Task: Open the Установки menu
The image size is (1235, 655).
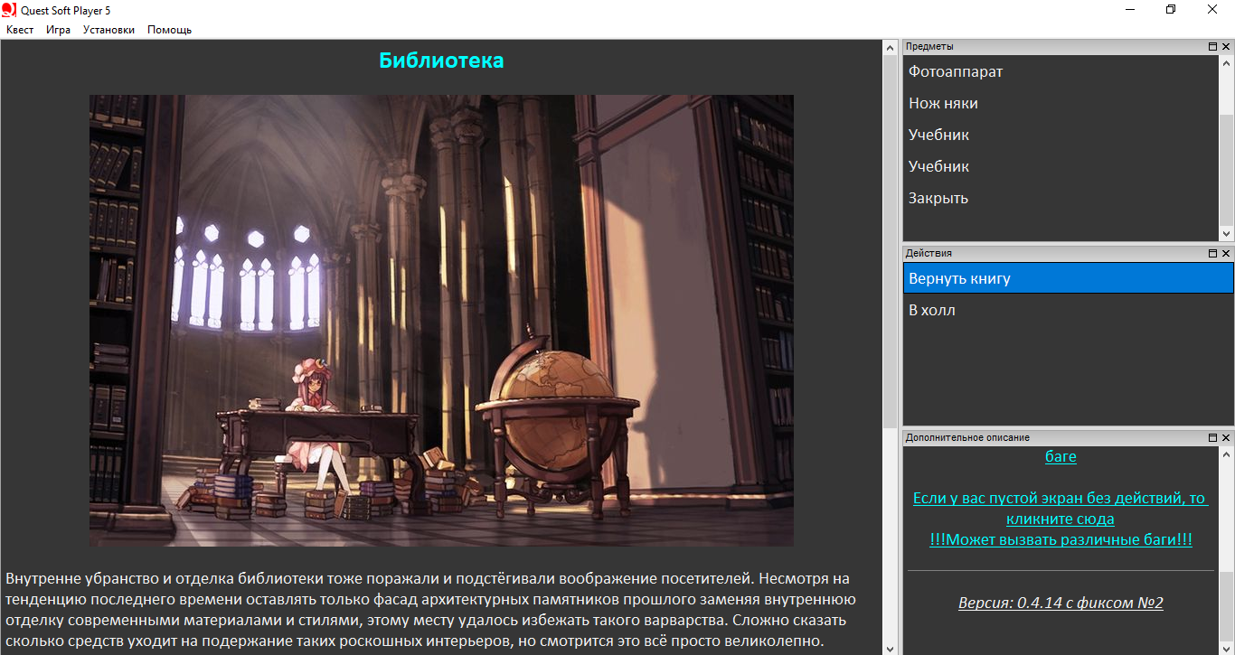Action: click(108, 30)
